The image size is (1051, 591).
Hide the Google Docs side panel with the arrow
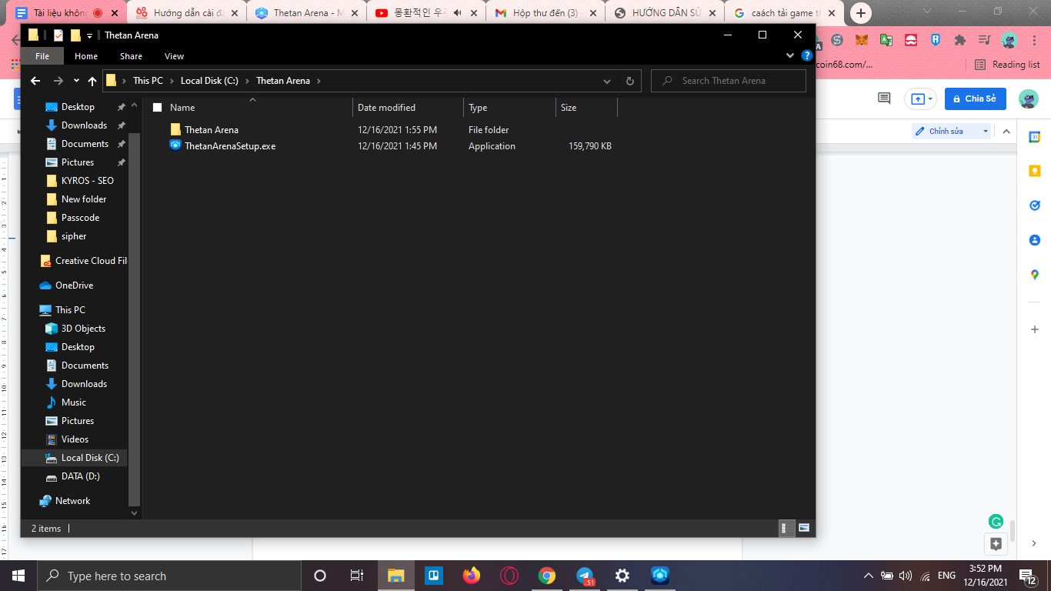(1035, 544)
